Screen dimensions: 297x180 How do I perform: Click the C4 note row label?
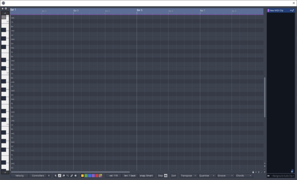click(x=12, y=74)
